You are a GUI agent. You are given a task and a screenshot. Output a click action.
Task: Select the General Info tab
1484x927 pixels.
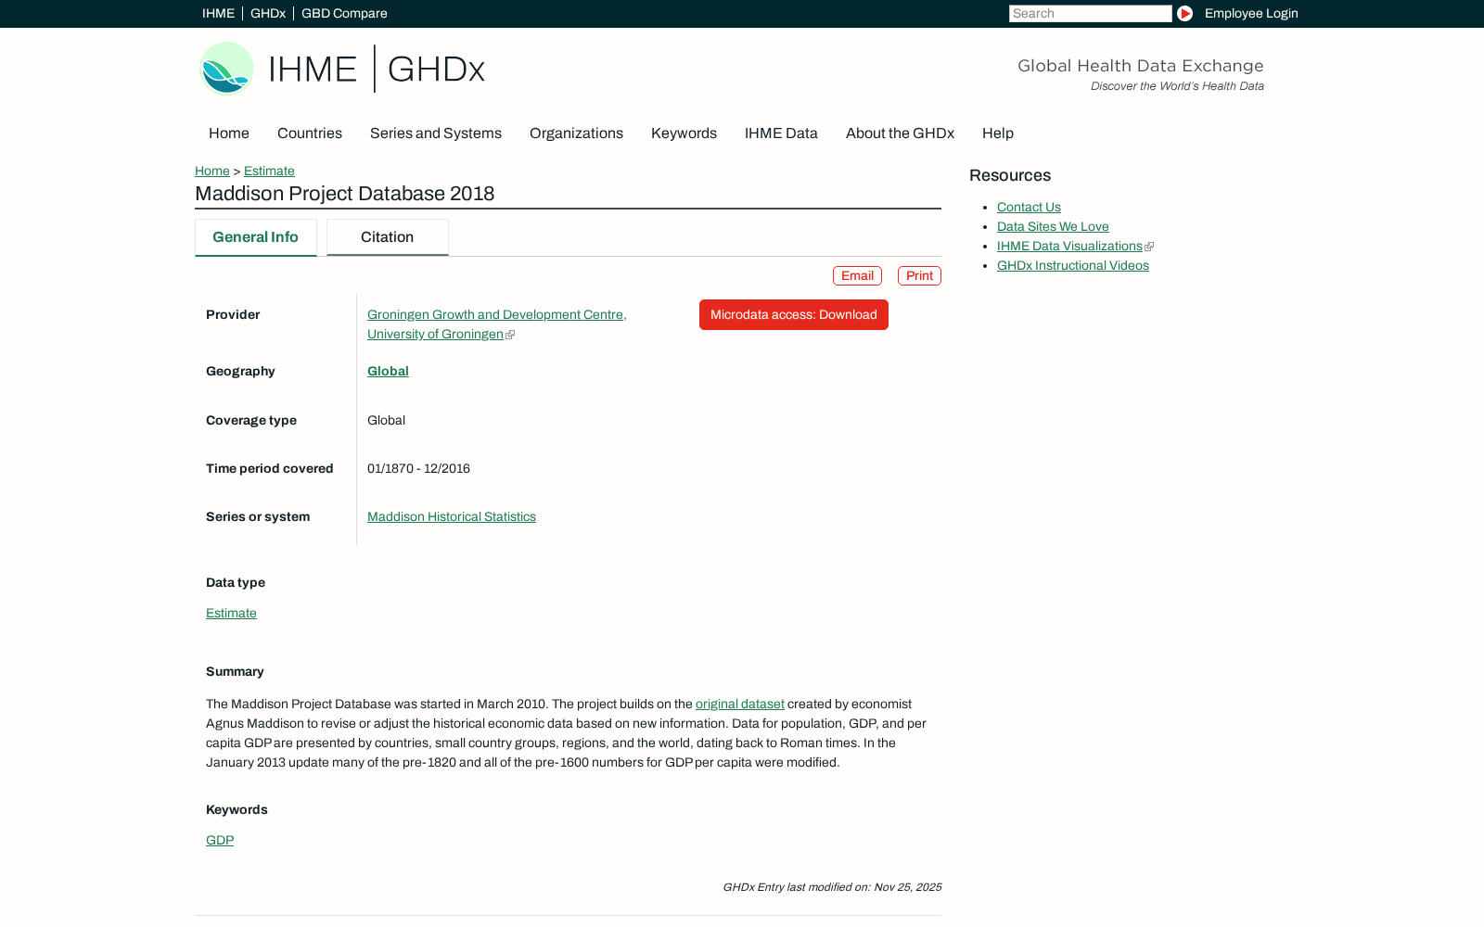(x=256, y=237)
